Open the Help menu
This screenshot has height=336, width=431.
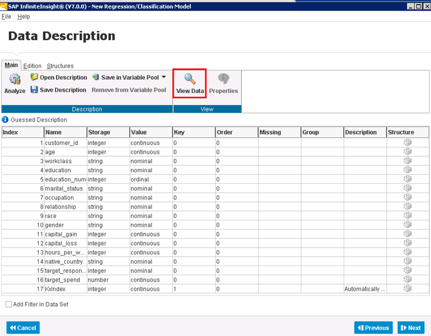tap(24, 17)
